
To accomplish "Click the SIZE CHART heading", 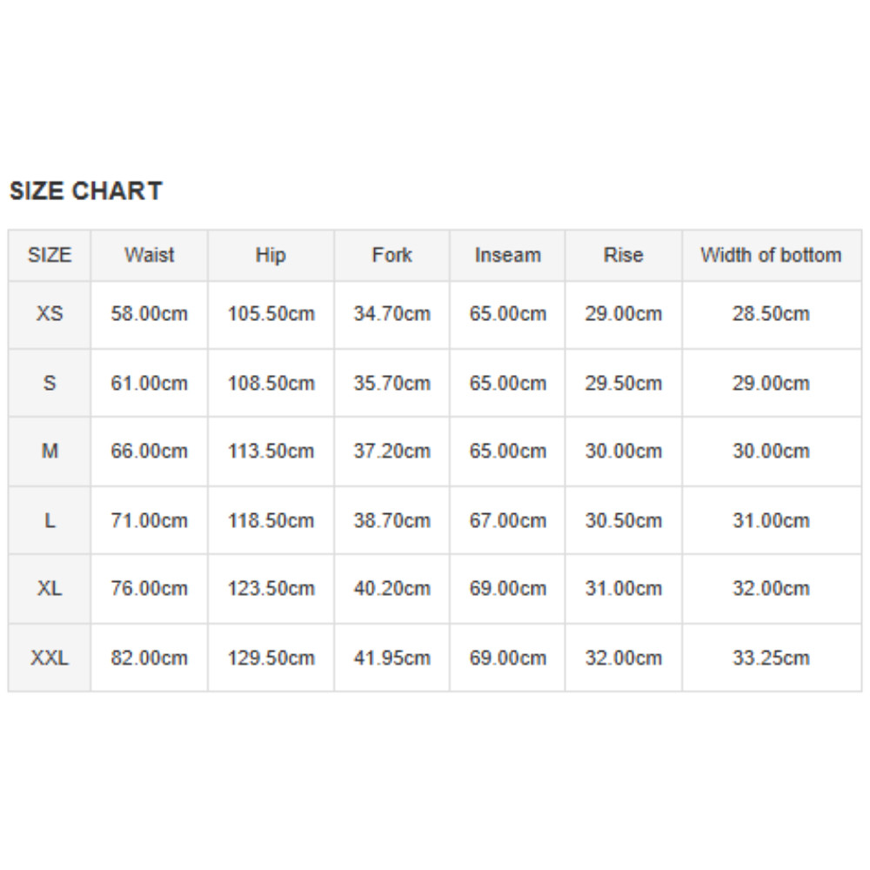I will coord(85,191).
